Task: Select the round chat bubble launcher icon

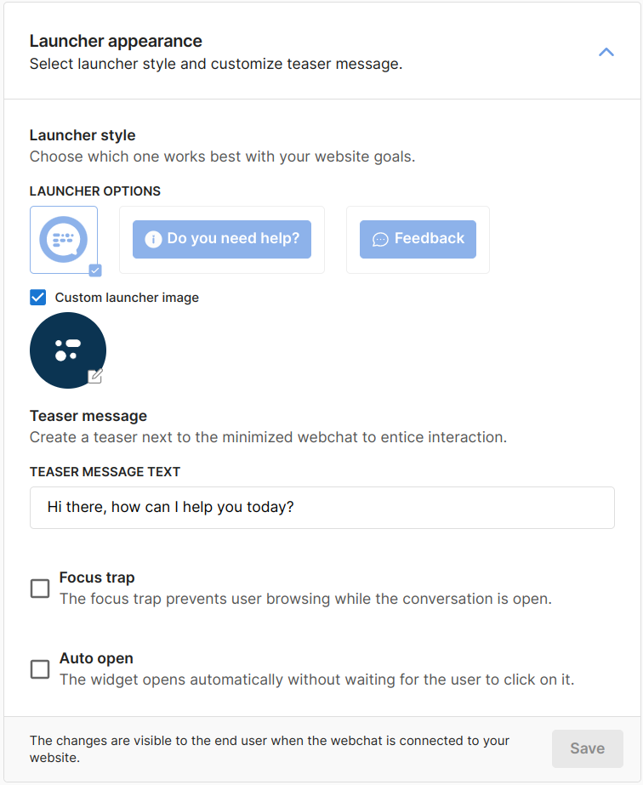Action: pyautogui.click(x=64, y=239)
